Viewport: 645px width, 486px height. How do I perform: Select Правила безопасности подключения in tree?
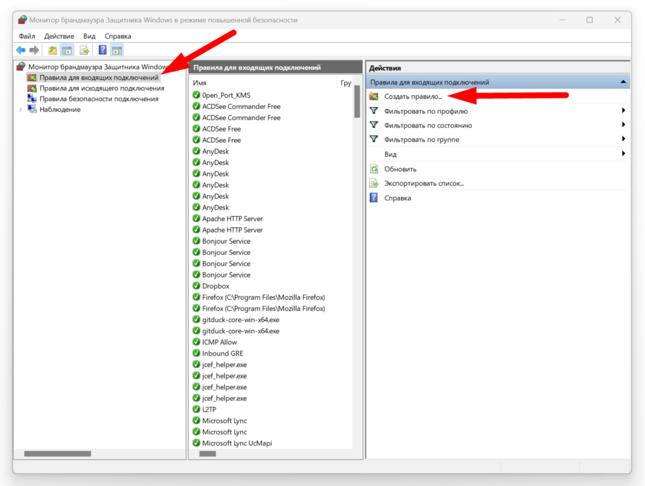(99, 99)
